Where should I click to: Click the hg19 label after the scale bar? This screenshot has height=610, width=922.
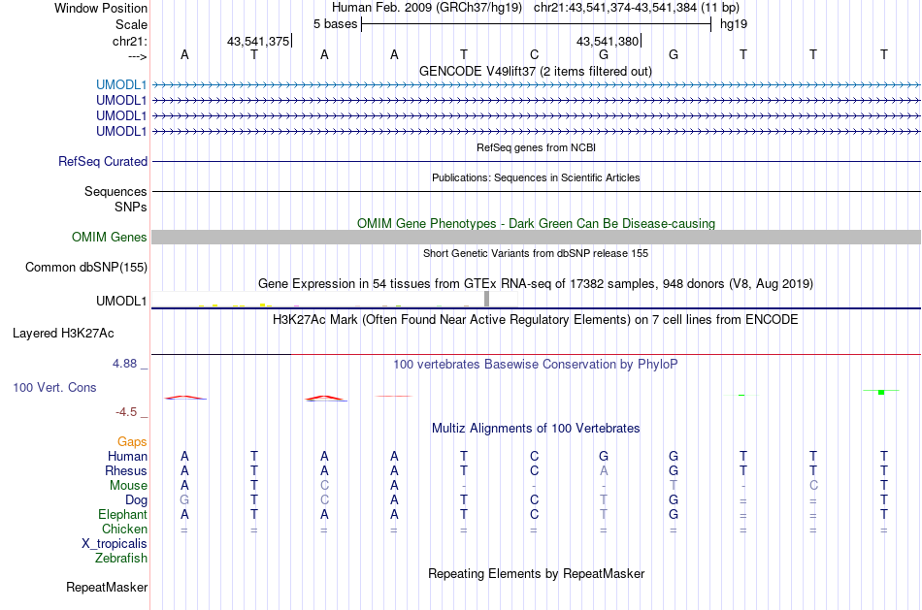734,24
